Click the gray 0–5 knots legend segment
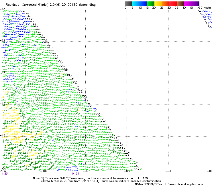This screenshot has width=212, height=186. pos(128,3)
